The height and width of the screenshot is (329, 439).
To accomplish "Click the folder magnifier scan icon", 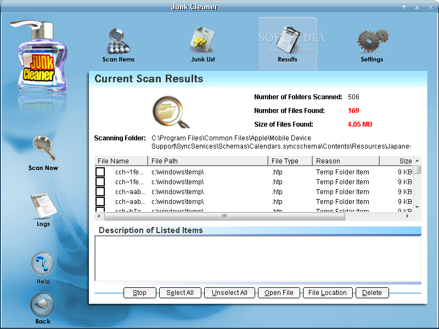I will 171,112.
